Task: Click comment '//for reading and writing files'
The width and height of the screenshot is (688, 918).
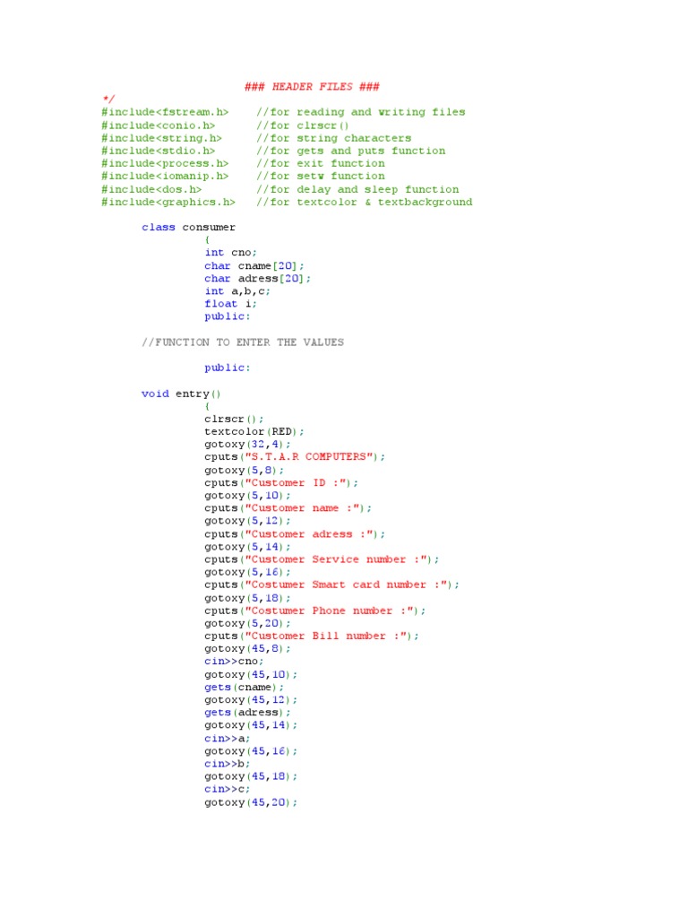Action: click(x=361, y=112)
